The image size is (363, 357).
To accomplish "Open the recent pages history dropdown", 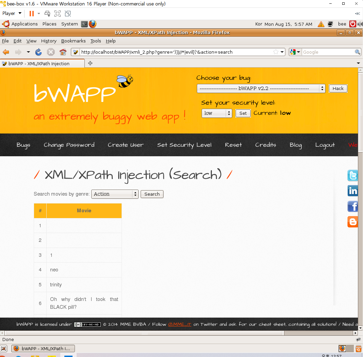I will (x=28, y=52).
